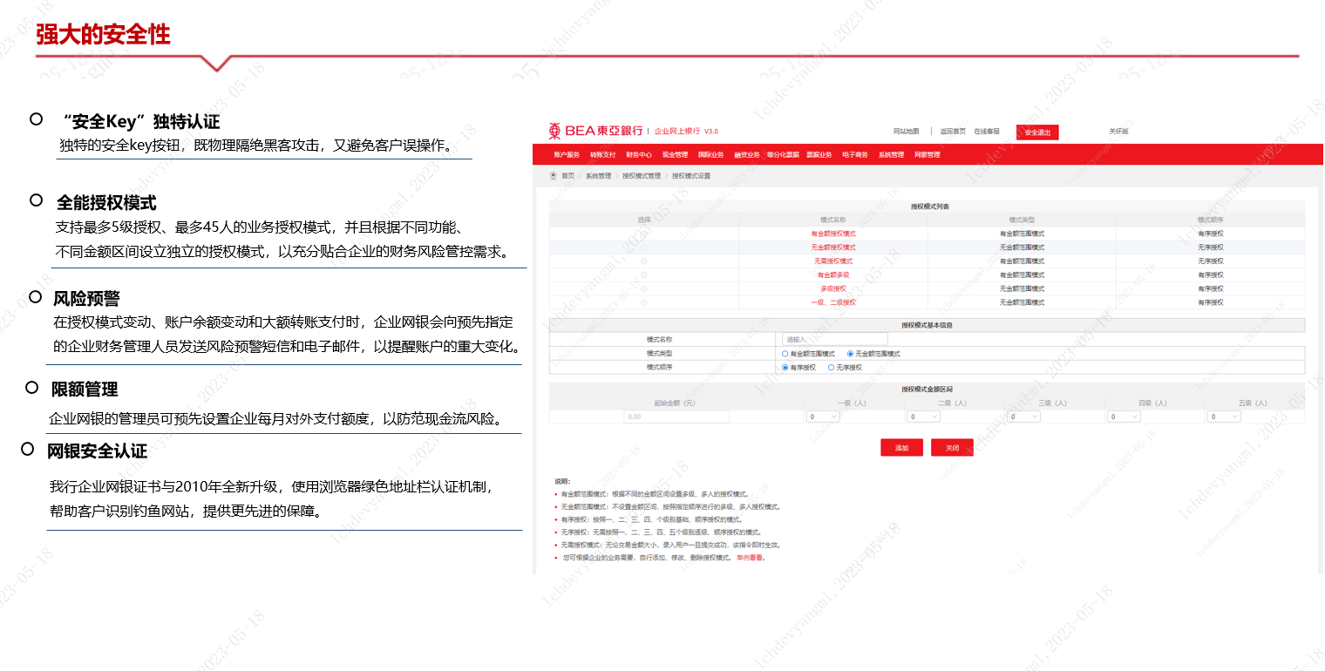The image size is (1325, 671).
Task: Open the 举例查看 link
Action: click(750, 558)
